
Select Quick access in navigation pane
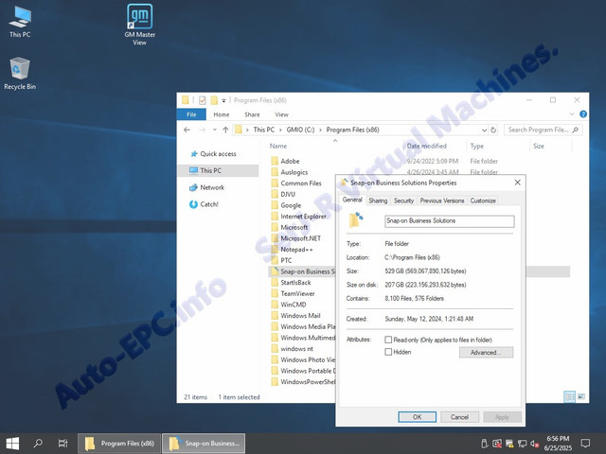pos(218,153)
